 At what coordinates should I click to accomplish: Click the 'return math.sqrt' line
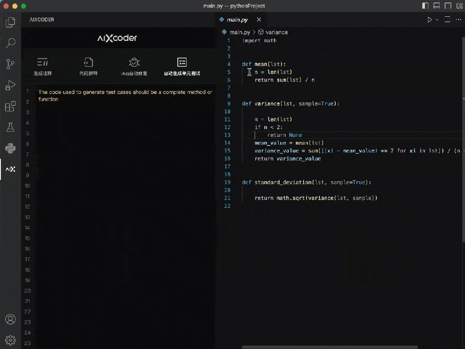click(x=316, y=198)
